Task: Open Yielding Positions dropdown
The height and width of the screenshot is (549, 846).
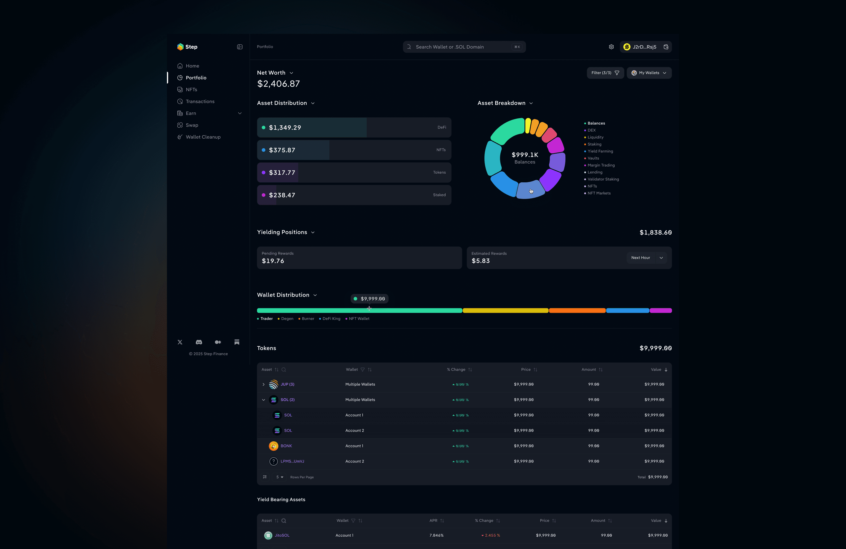Action: pos(313,233)
